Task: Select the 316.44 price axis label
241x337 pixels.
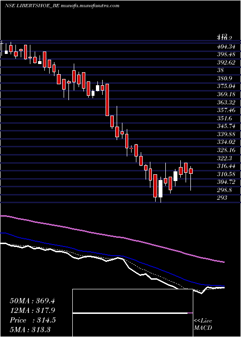Action: point(226,166)
